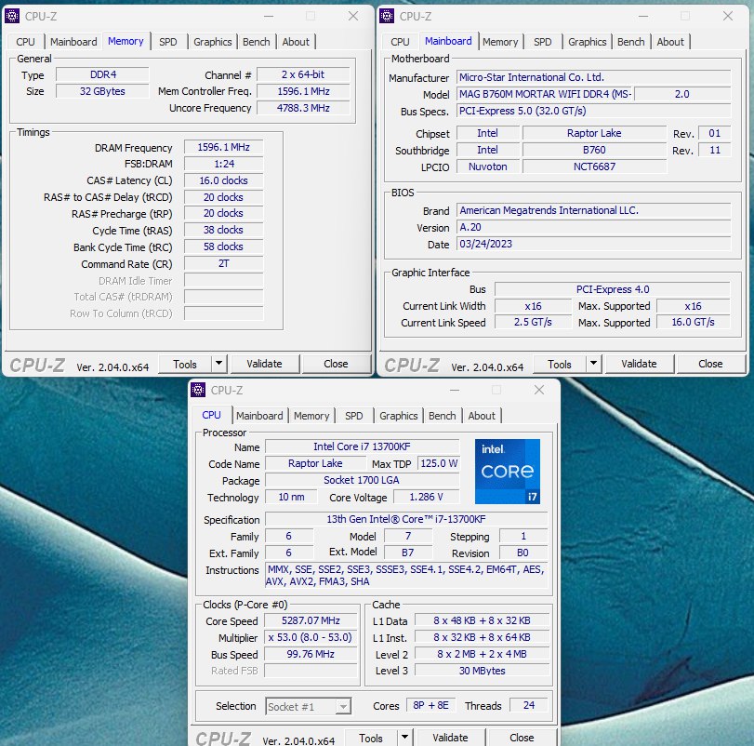Click the CPU-Z app icon in the Memory window title bar
Viewport: 754px width, 746px height.
pyautogui.click(x=12, y=16)
